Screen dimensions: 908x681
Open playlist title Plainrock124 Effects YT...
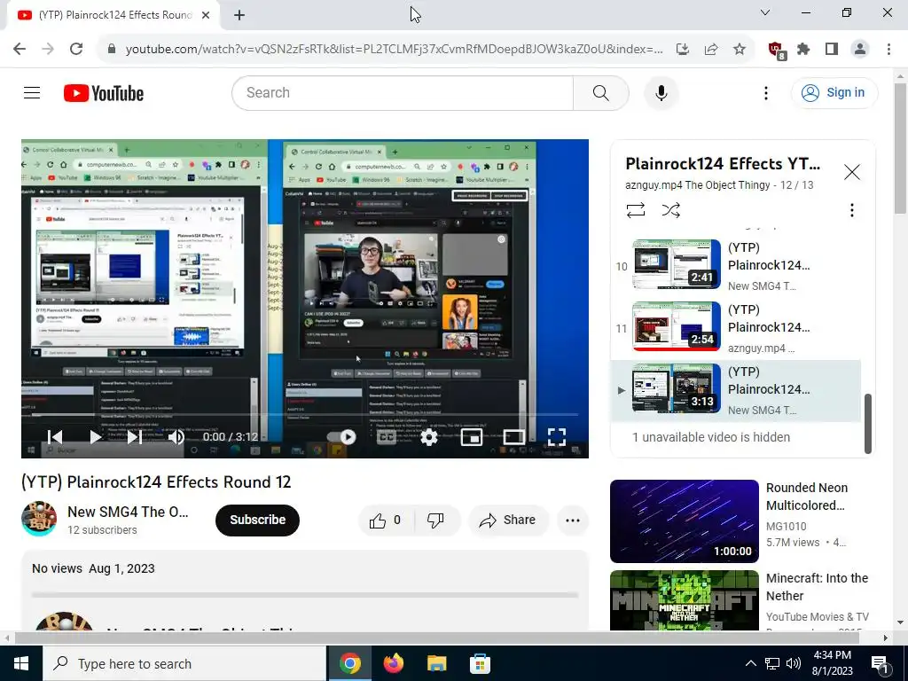[x=723, y=164]
